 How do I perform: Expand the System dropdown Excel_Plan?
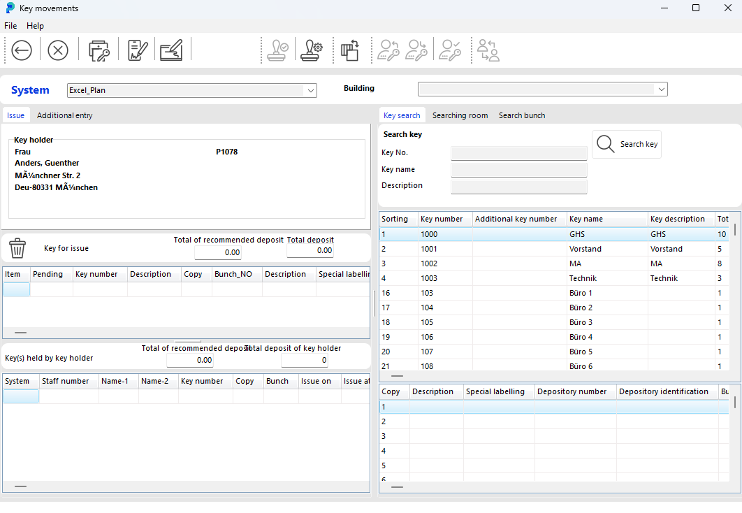coord(310,90)
